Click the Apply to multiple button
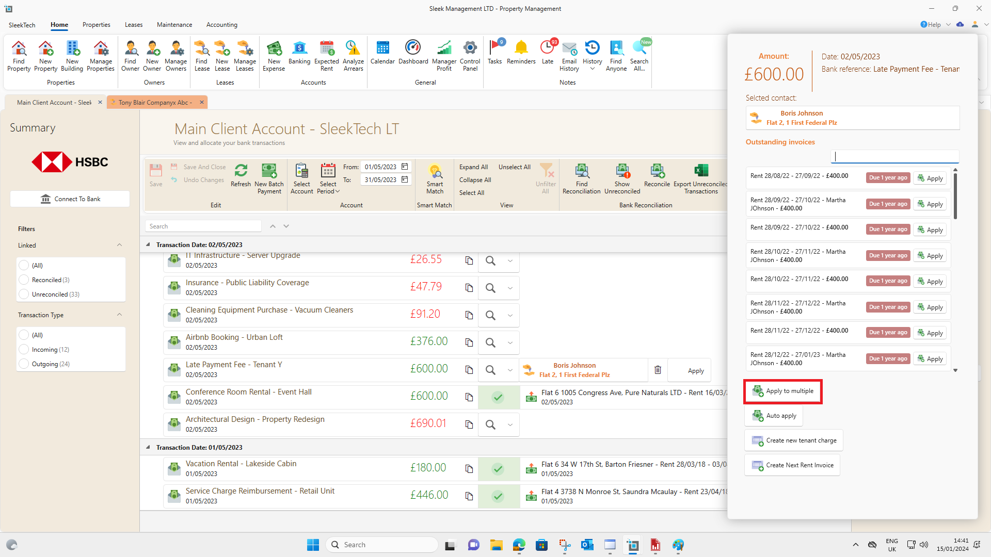Viewport: 991px width, 557px height. click(783, 391)
